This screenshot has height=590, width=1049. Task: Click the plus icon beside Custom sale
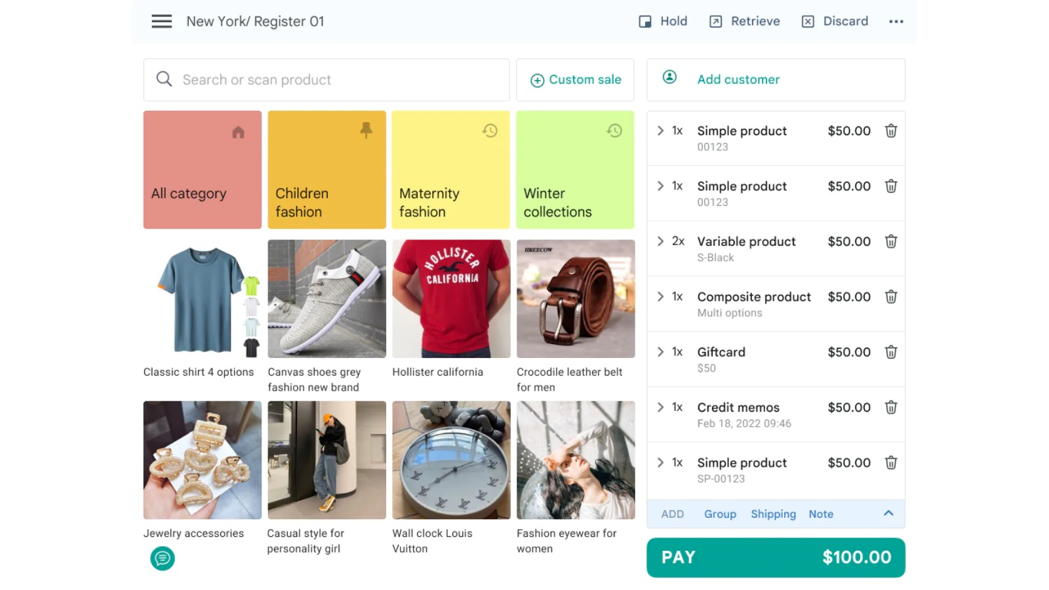[536, 79]
